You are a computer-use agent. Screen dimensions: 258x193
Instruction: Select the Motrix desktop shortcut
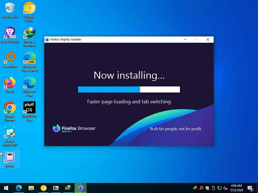(x=10, y=160)
